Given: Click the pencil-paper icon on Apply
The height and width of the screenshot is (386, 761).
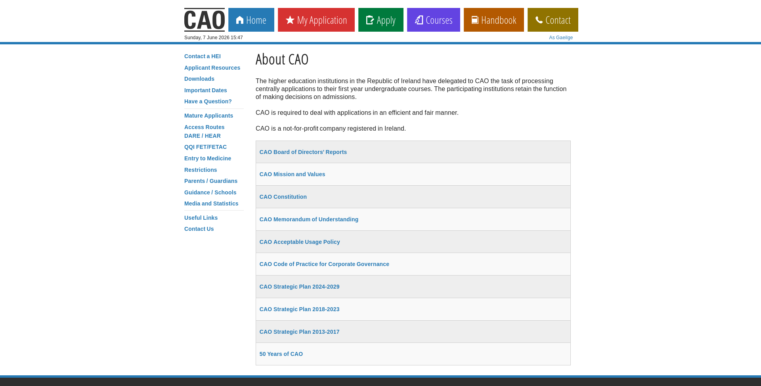Looking at the screenshot, I should pyautogui.click(x=370, y=20).
